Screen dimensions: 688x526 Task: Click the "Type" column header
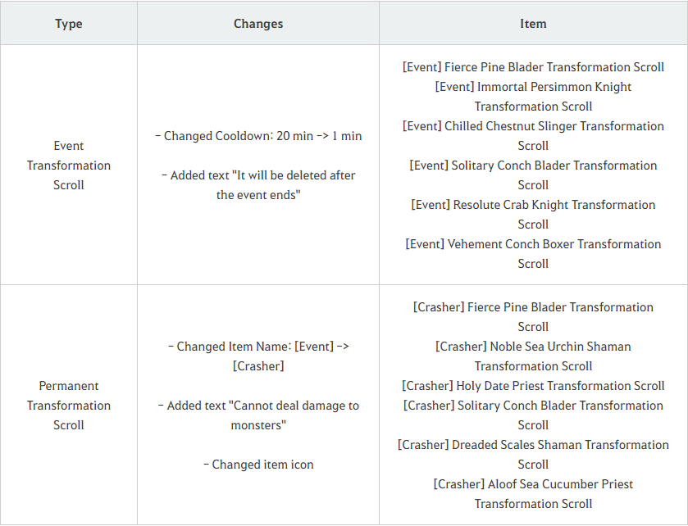(69, 24)
